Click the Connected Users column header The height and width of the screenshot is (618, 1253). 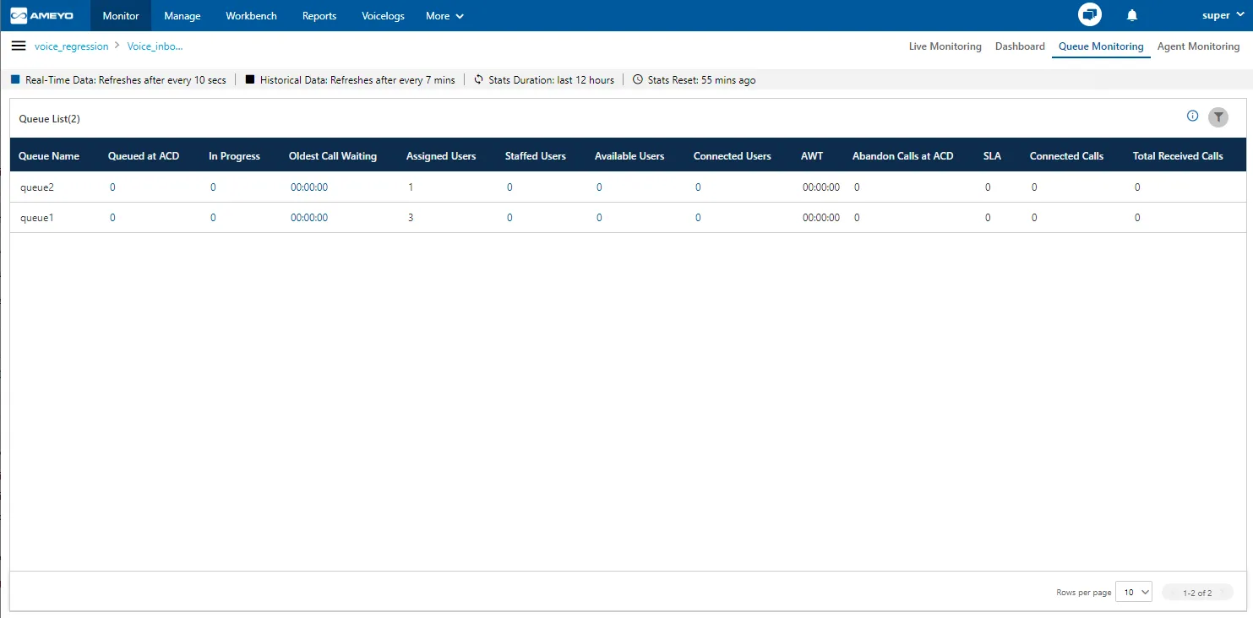[733, 156]
